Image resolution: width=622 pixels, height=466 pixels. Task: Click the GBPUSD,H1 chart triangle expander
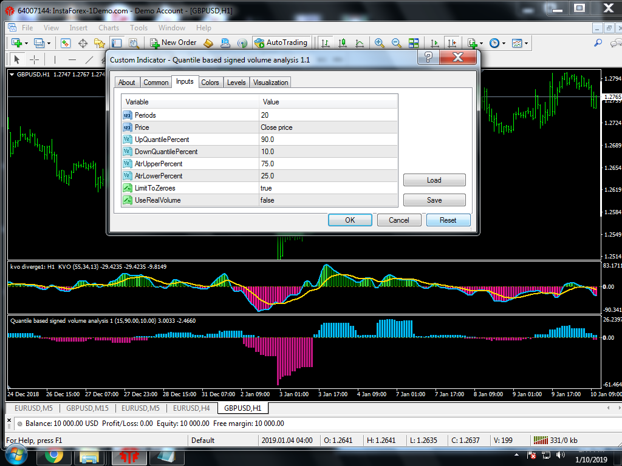[x=12, y=74]
